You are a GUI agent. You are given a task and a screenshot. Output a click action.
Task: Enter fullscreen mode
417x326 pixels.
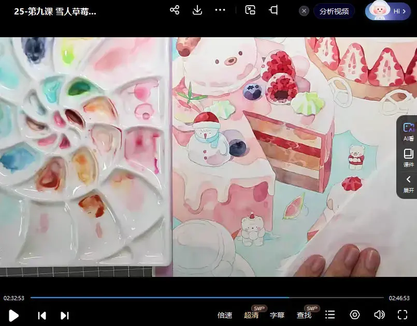tap(403, 315)
